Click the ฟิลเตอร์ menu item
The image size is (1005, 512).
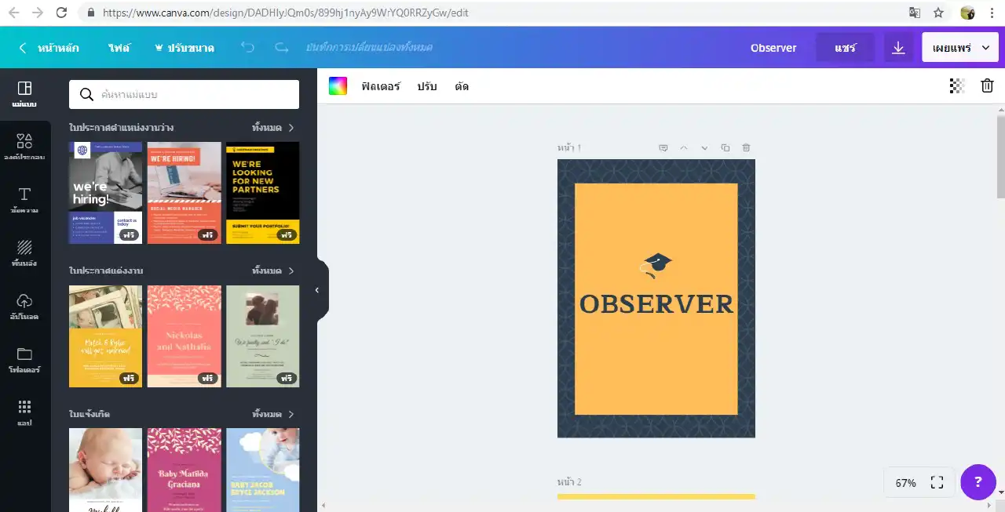click(382, 86)
